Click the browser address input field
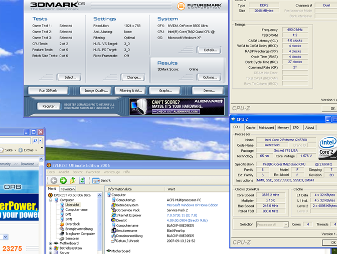337x254 pixels. pyautogui.click(x=15, y=141)
